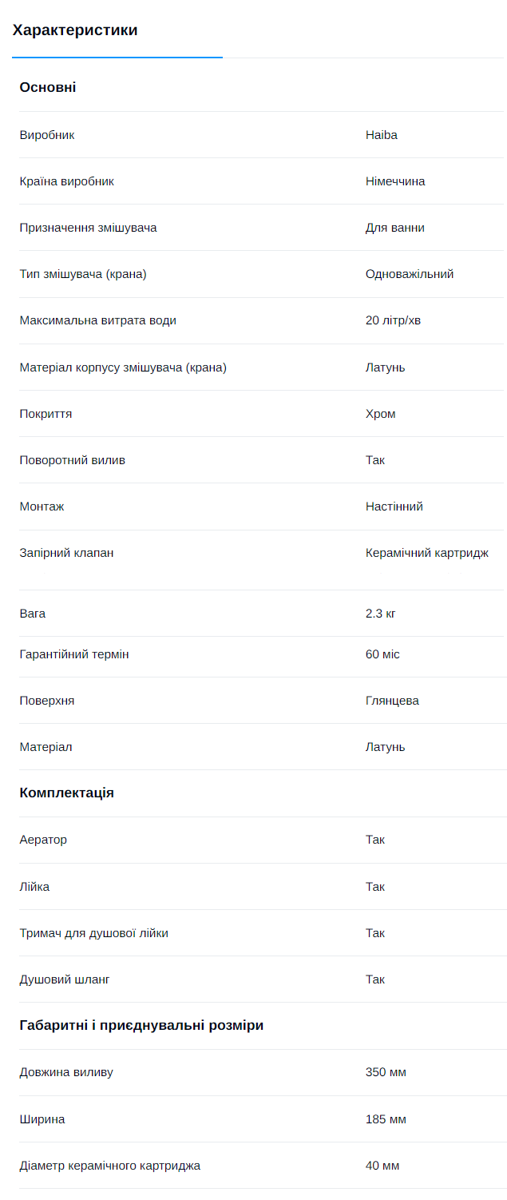Click the Німеччина country value
This screenshot has width=507, height=1200.
[x=395, y=181]
